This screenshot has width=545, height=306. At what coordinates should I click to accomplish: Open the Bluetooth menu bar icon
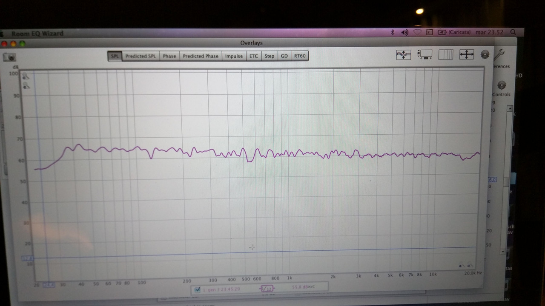tap(393, 32)
